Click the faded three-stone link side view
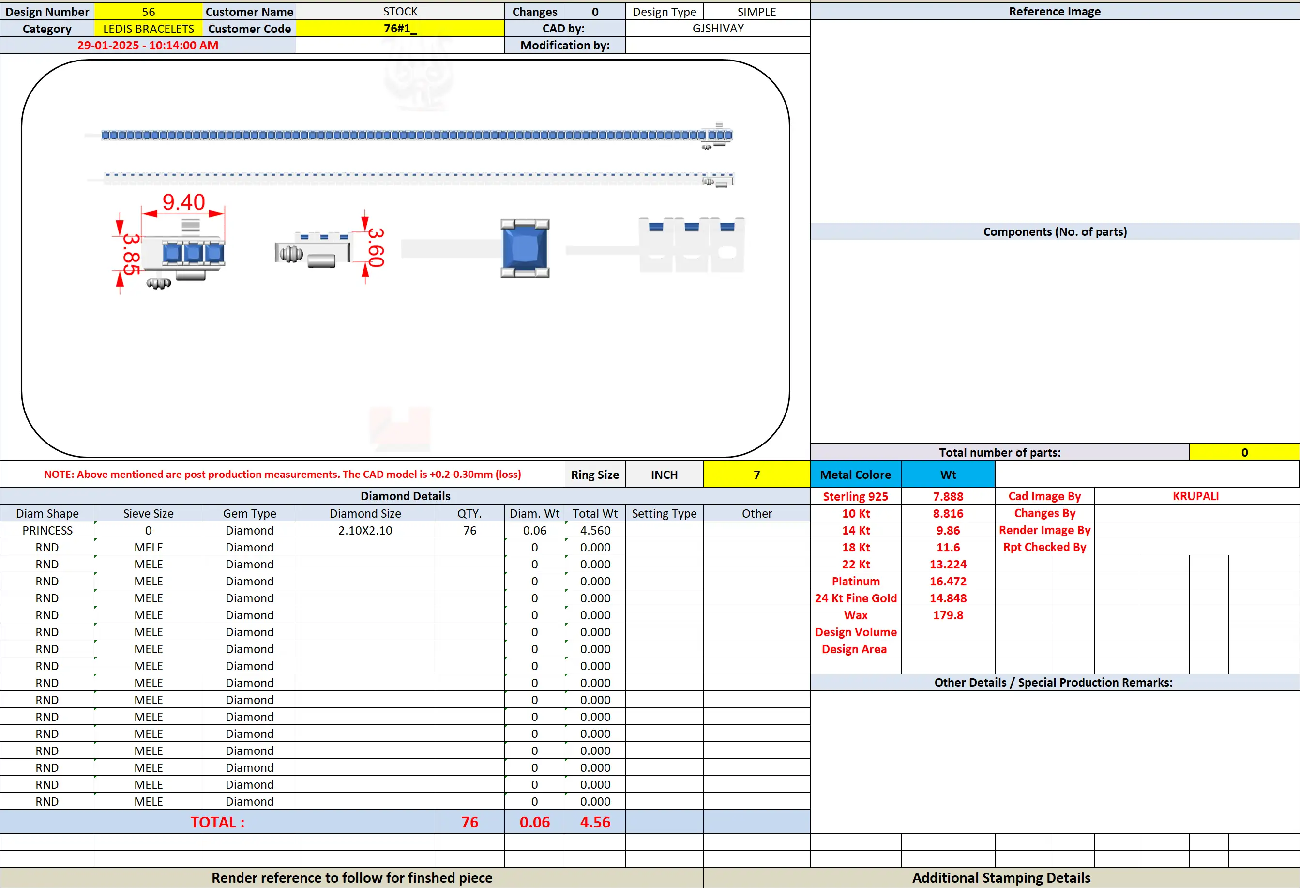Viewport: 1300px width, 888px height. click(692, 245)
